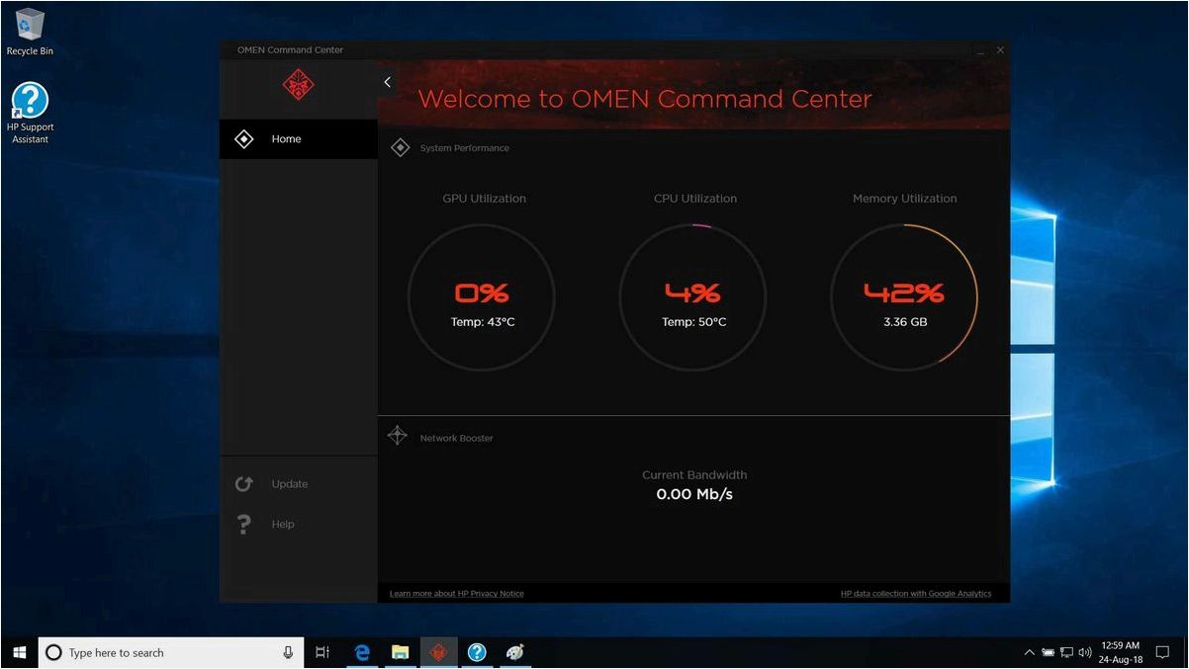The height and width of the screenshot is (669, 1189).
Task: Click the volume speaker icon
Action: (1085, 652)
